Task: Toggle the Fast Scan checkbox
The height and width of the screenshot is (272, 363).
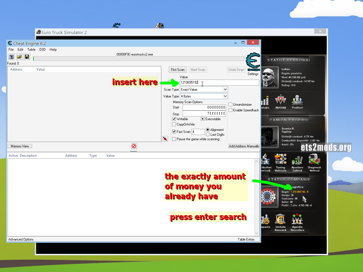Action: coord(174,132)
